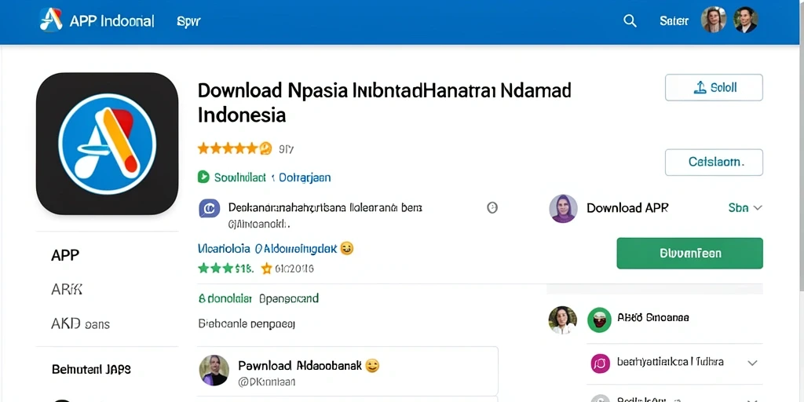Expand the beahyattiaikoa l Tulhra chevron

(752, 363)
